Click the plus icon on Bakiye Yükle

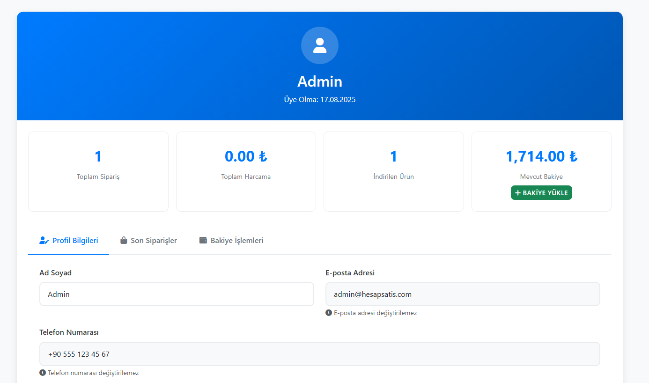coord(518,193)
